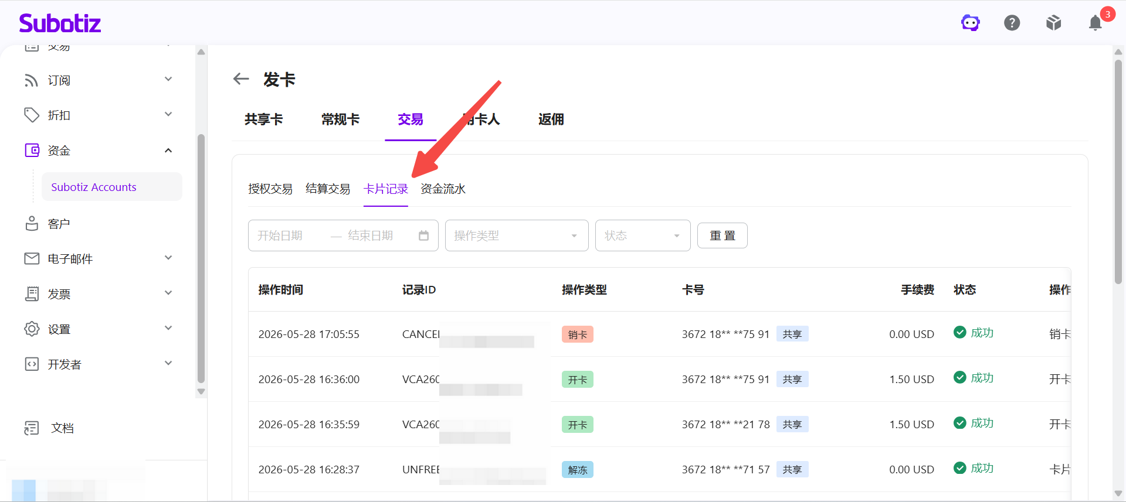Click the 文档 document icon in sidebar

coord(32,428)
